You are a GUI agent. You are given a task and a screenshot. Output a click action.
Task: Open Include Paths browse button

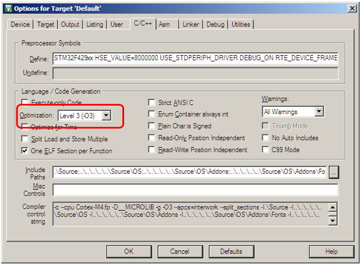pos(334,172)
